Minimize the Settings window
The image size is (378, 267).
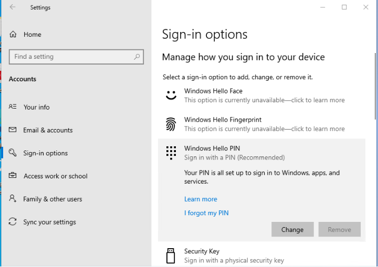[x=322, y=7]
